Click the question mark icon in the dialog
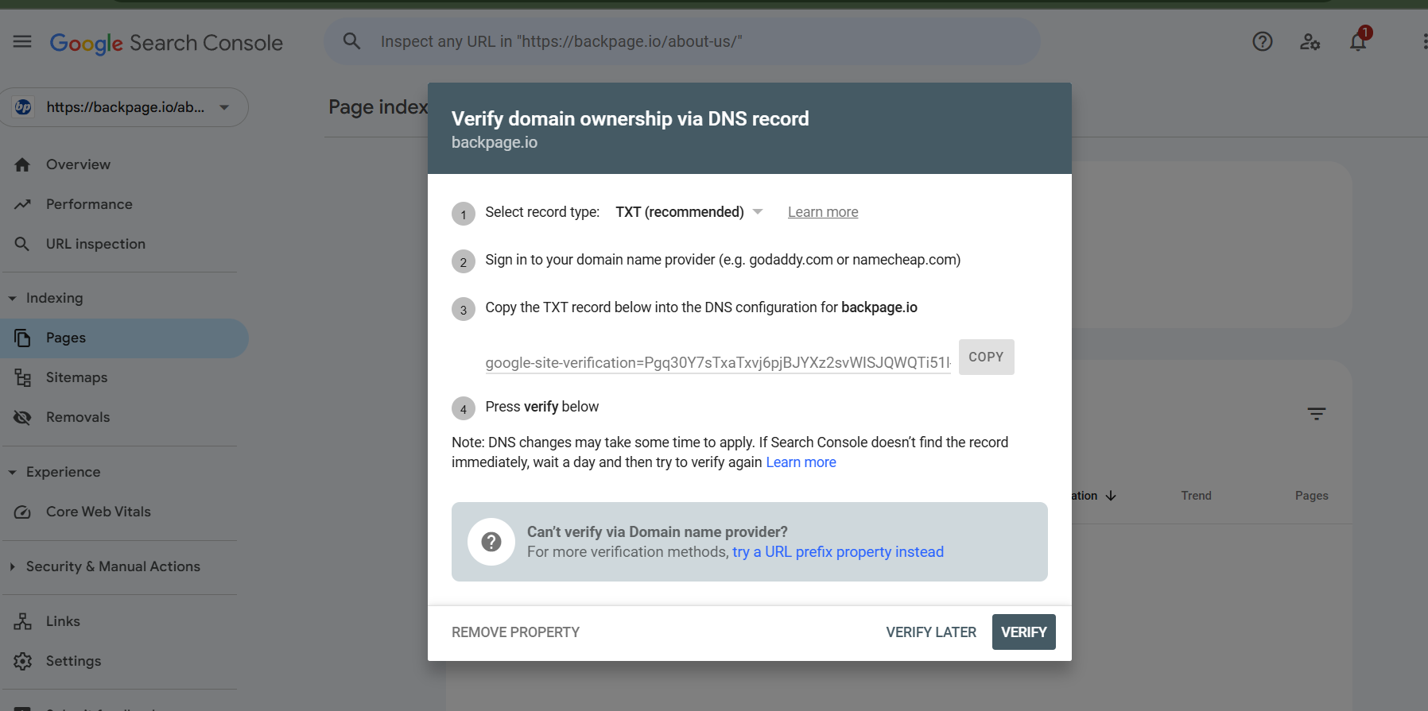1428x711 pixels. pyautogui.click(x=491, y=542)
